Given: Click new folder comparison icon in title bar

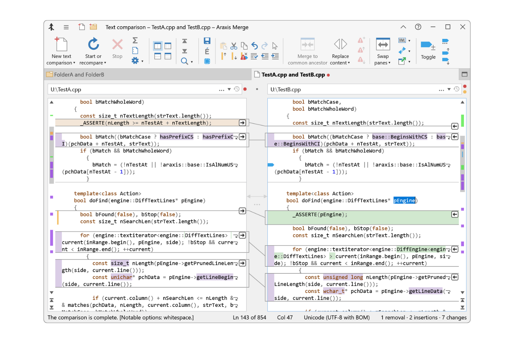Looking at the screenshot, I should pos(93,27).
